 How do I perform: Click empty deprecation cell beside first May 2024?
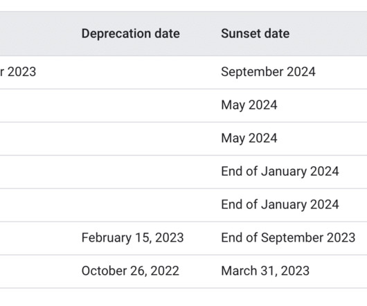click(147, 105)
